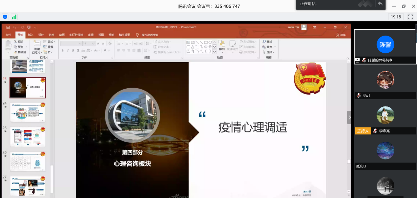Click the blue shield security icon
Viewport: 417px width, 198px height.
(5, 17)
